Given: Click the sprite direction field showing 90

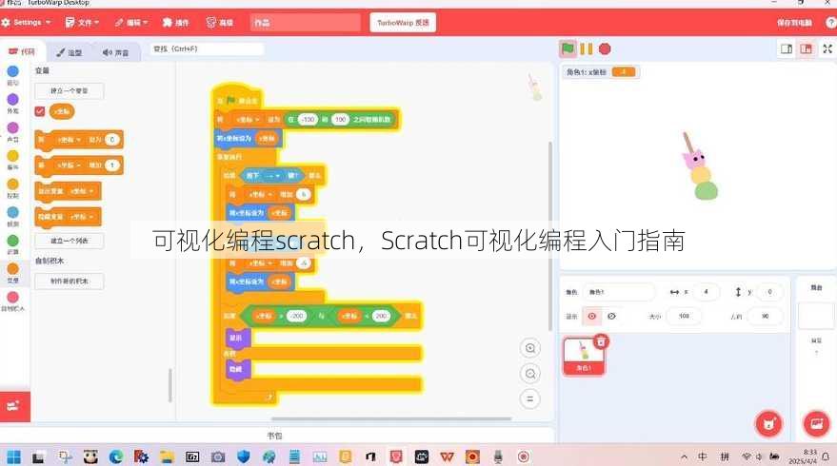Looking at the screenshot, I should pyautogui.click(x=765, y=316).
